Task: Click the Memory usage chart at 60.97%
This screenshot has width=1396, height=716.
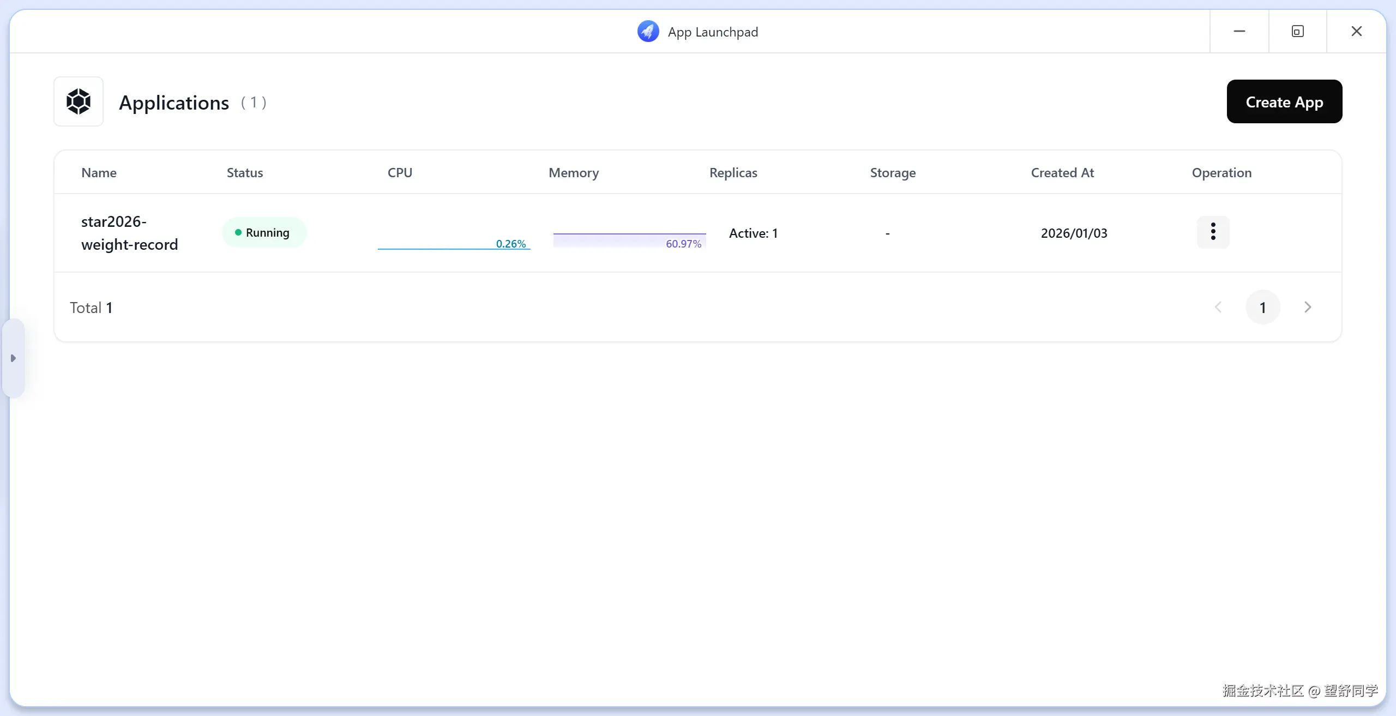Action: click(629, 240)
